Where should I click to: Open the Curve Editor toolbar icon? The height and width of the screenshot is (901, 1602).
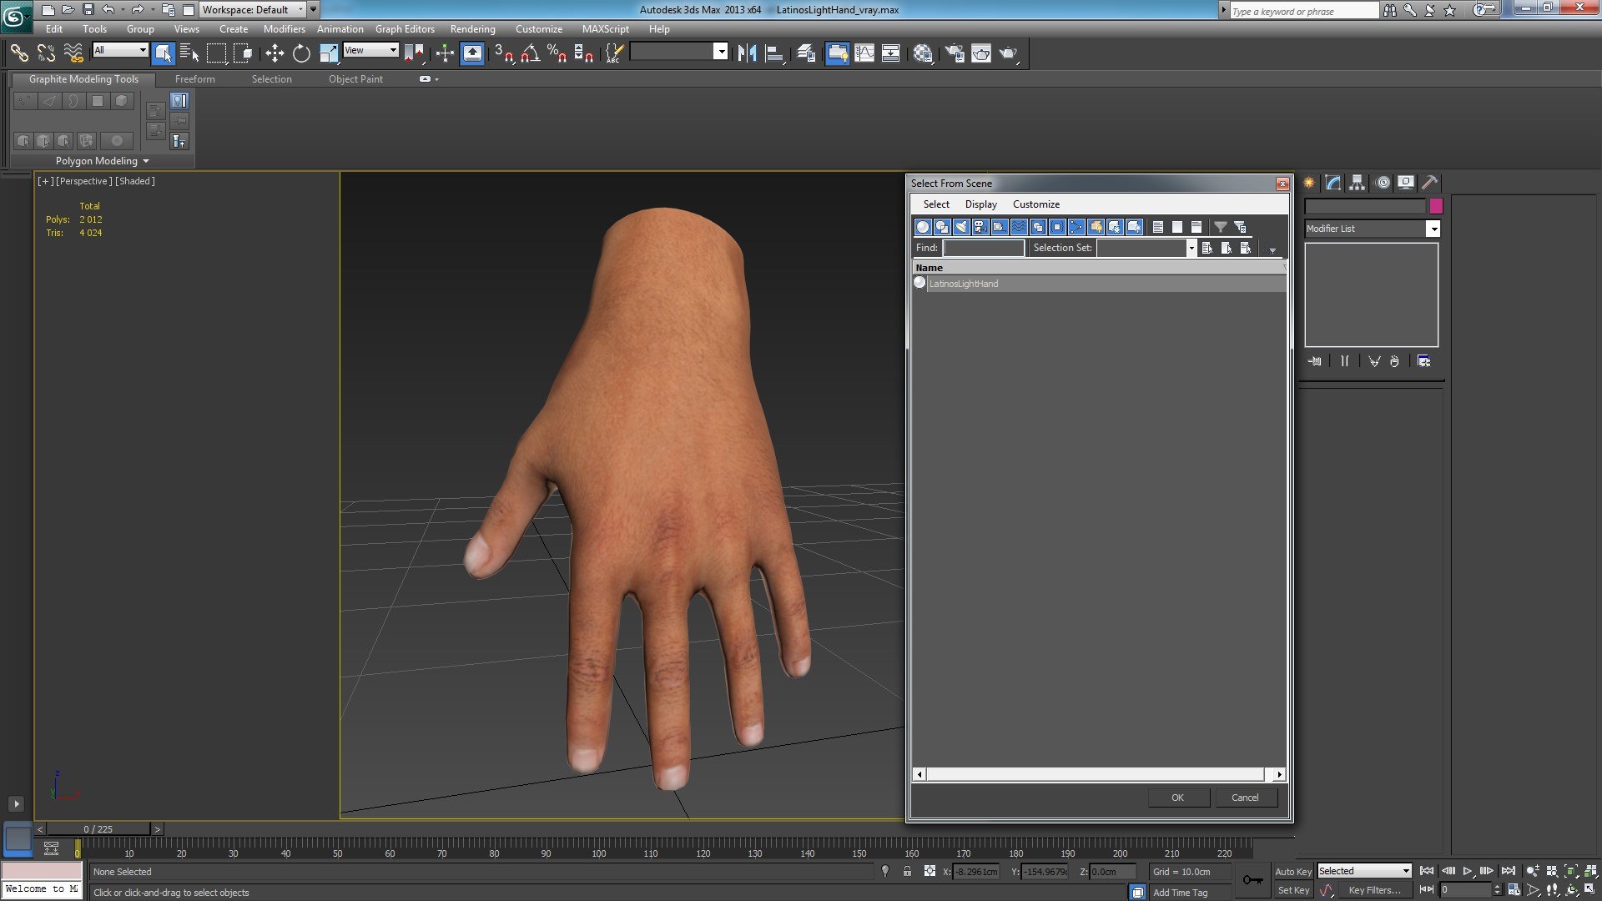pos(864,53)
